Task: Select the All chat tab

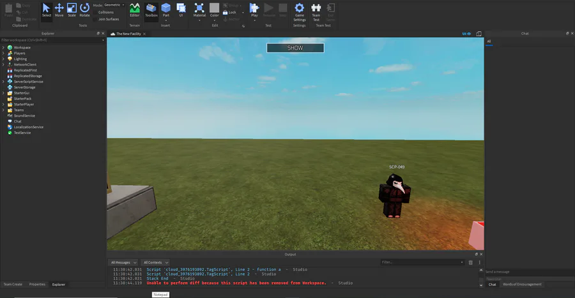Action: 489,41
